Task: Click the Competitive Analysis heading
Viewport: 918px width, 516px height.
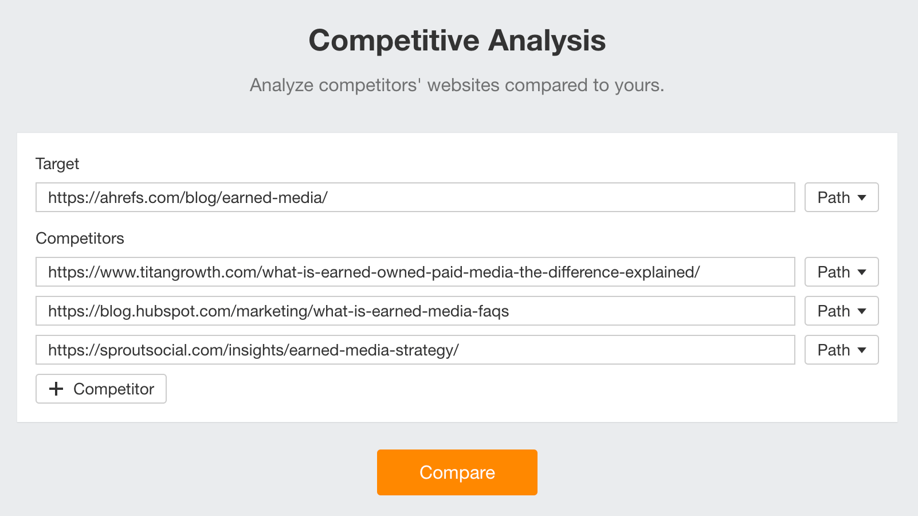Action: [x=457, y=40]
